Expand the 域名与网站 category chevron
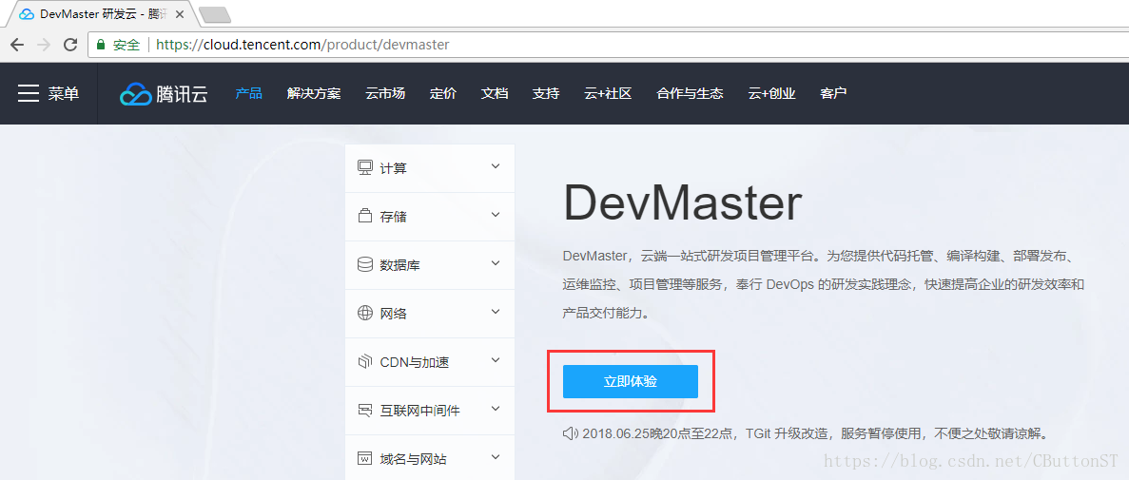The width and height of the screenshot is (1129, 480). [x=496, y=457]
